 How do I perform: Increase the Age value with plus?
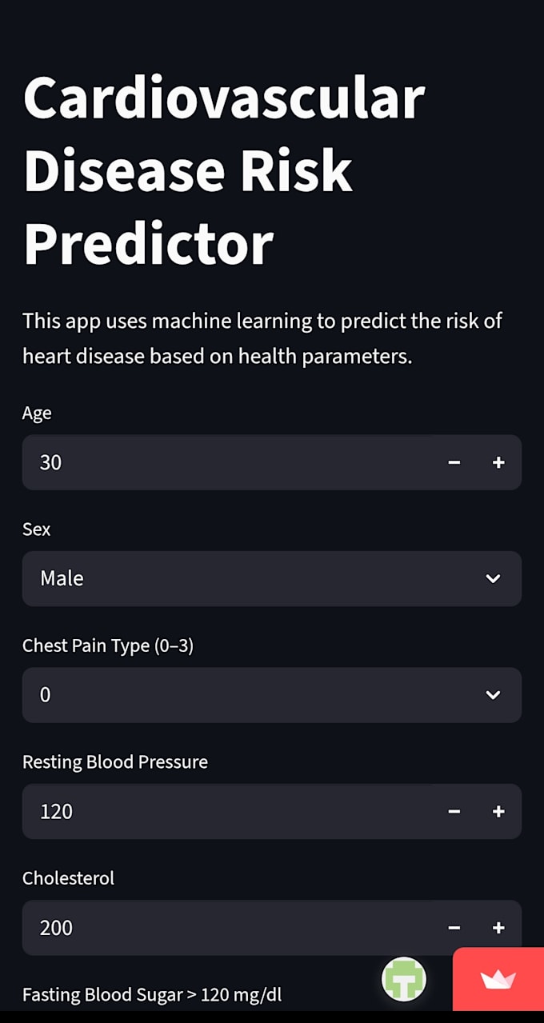(x=498, y=462)
